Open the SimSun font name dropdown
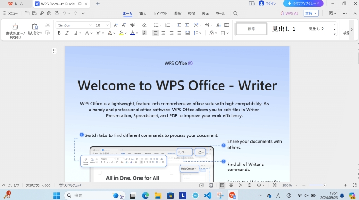359x200 pixels. click(90, 25)
